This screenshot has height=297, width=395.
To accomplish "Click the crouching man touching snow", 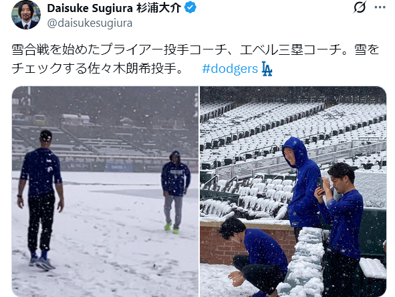I will (x=255, y=256).
